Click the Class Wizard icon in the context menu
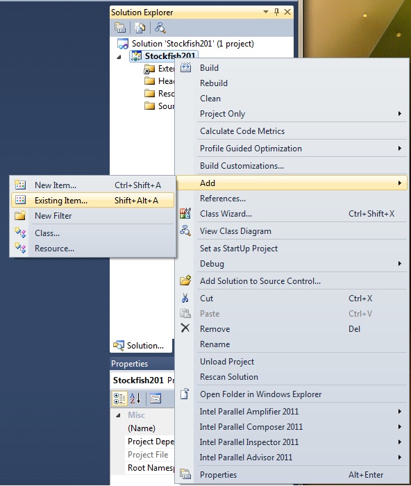This screenshot has height=486, width=411. pos(185,214)
